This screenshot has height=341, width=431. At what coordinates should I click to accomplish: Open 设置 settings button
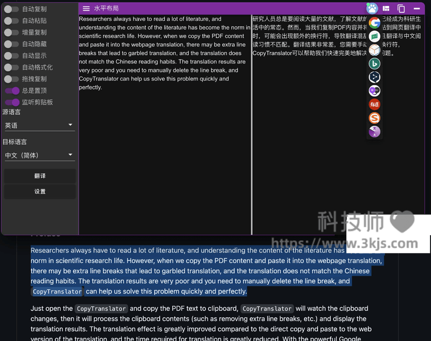click(40, 192)
